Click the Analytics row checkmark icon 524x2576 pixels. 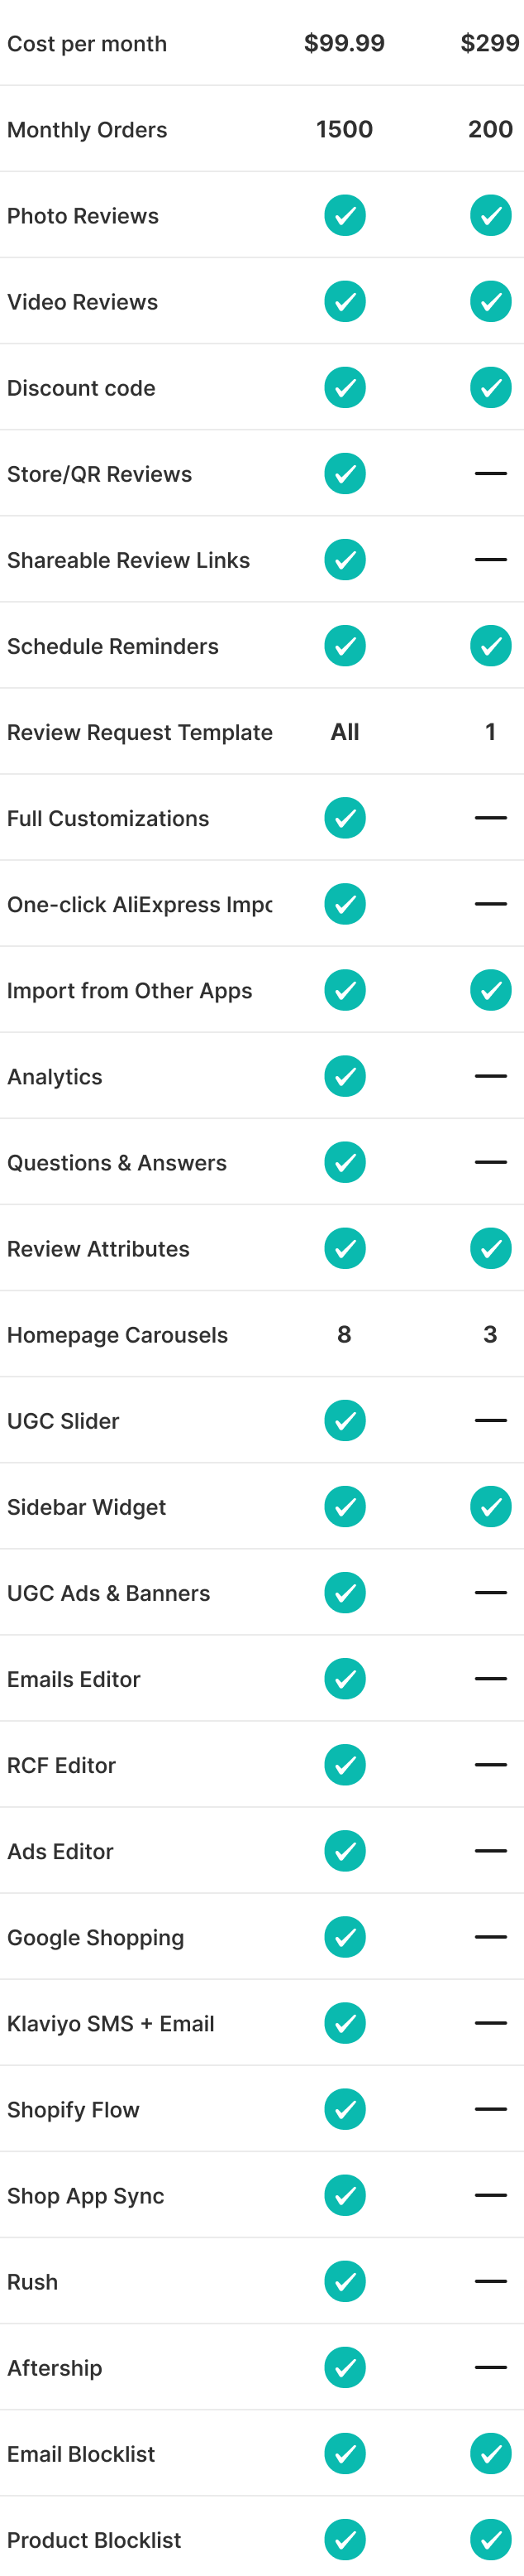pyautogui.click(x=345, y=1076)
